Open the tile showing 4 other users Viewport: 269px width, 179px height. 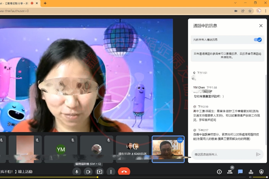[132, 149]
